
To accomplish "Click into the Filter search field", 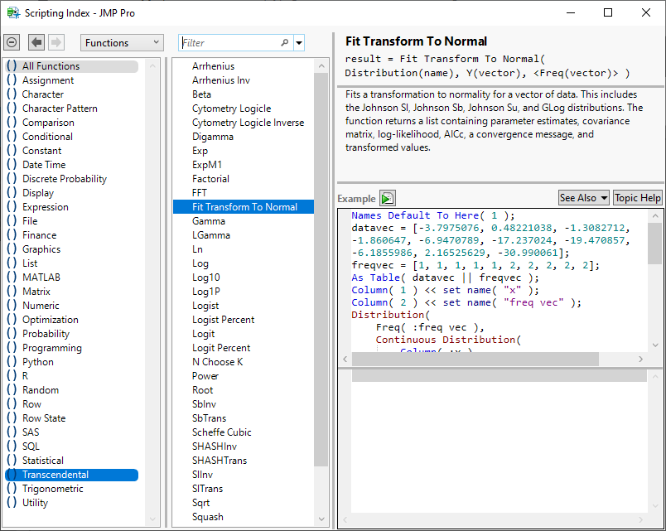I will [229, 43].
